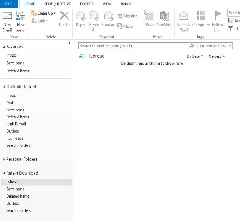This screenshot has width=240, height=221.
Task: Collapse the folder pane arrow
Action: (69, 43)
